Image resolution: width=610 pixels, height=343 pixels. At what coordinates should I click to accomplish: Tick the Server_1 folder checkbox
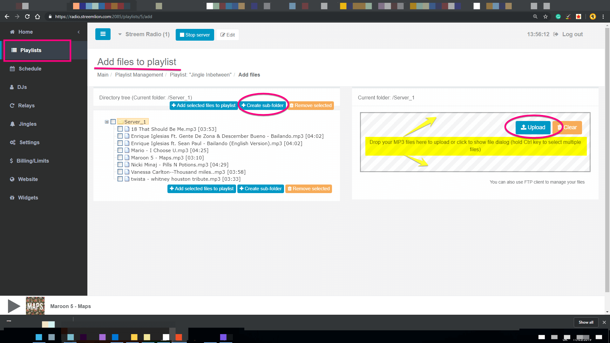pyautogui.click(x=113, y=122)
